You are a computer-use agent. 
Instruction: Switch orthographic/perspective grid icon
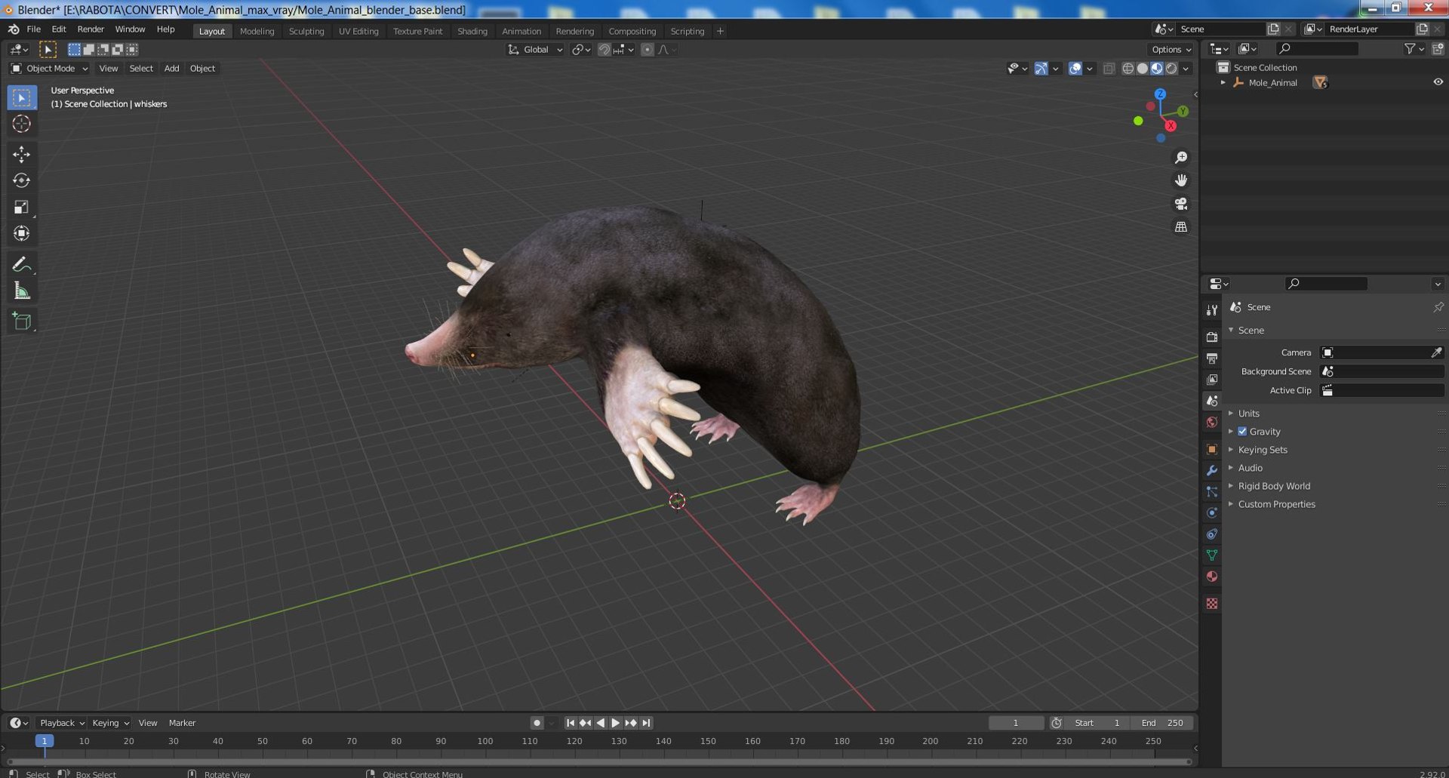1181,227
